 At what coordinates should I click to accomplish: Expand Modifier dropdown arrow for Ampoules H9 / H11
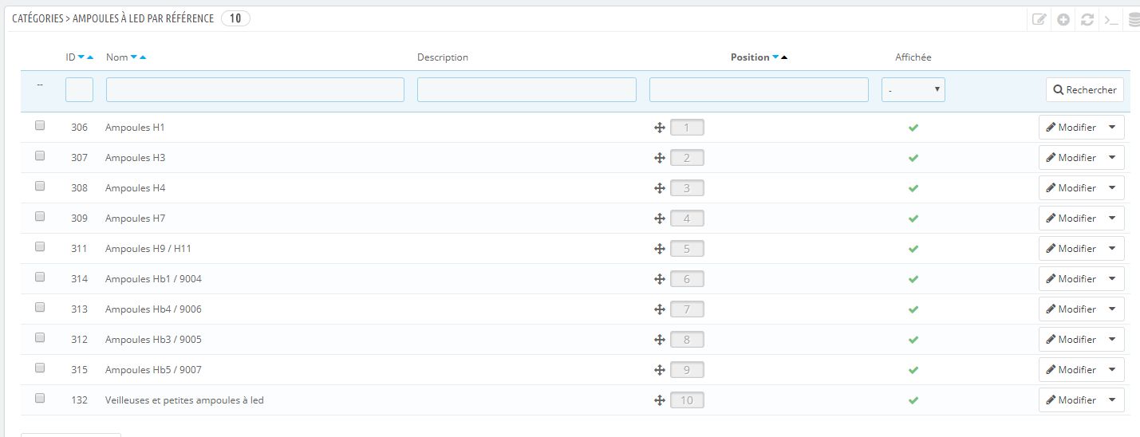(1113, 249)
